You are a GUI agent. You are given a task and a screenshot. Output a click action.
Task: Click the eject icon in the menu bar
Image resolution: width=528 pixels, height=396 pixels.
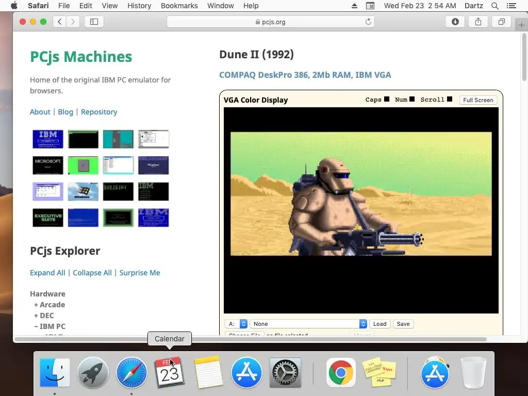click(x=354, y=6)
